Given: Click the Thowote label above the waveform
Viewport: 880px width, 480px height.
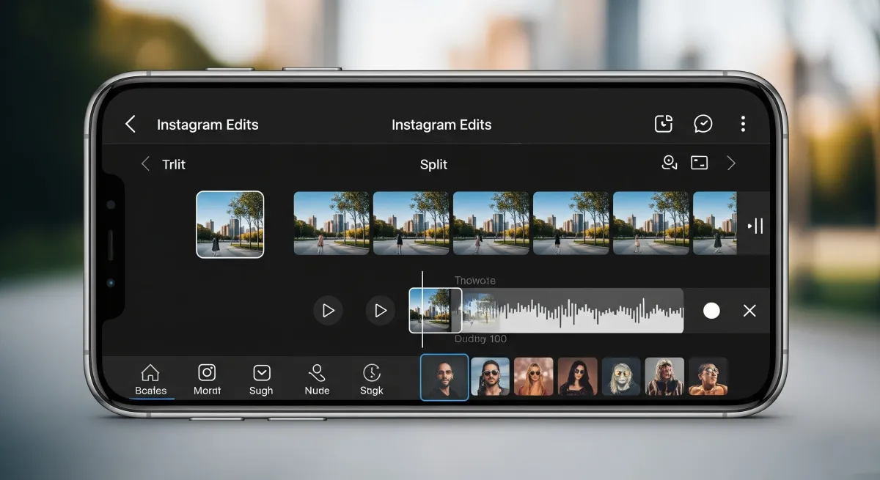Looking at the screenshot, I should [x=474, y=281].
